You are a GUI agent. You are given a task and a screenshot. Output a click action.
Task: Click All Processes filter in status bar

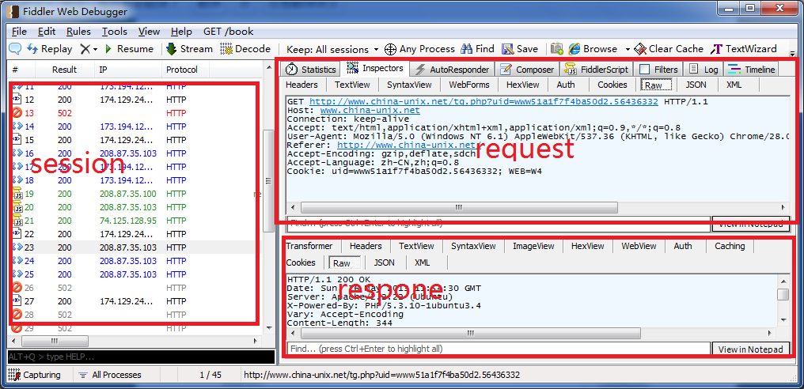click(x=110, y=375)
